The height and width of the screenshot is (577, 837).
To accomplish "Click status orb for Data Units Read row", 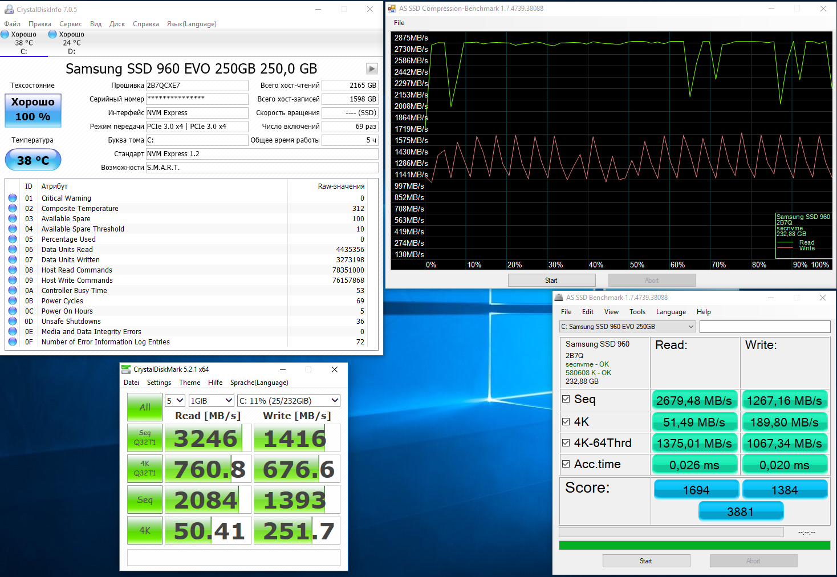I will 13,249.
